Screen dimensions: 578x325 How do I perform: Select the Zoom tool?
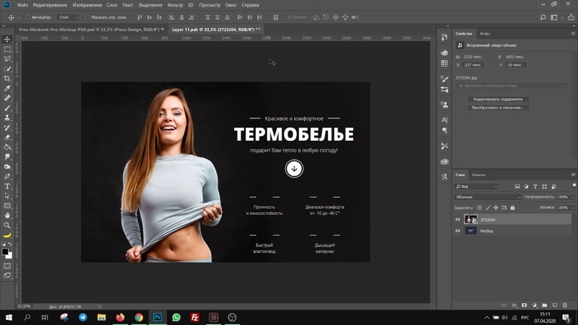point(7,225)
